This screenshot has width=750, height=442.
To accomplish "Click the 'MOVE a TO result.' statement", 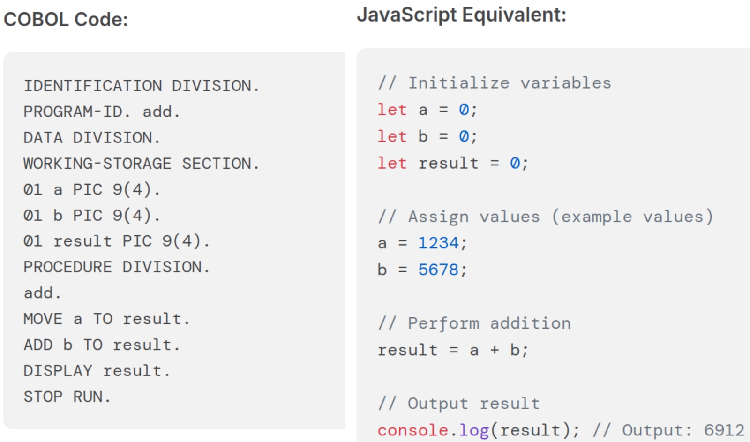I will click(106, 319).
